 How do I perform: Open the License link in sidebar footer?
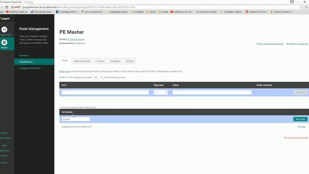[x=4, y=133]
